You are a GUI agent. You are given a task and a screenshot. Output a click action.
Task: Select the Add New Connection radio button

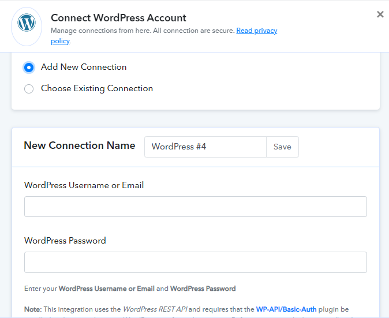29,68
